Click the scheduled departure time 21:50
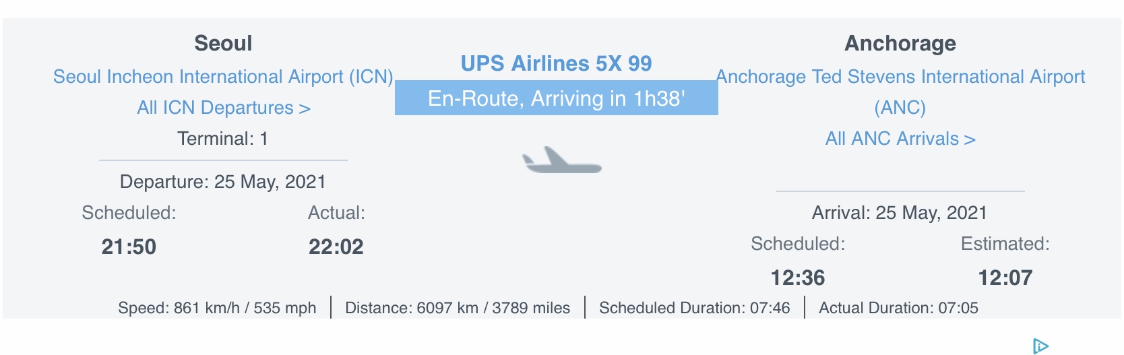Screen dimensions: 1124x355 [x=129, y=247]
